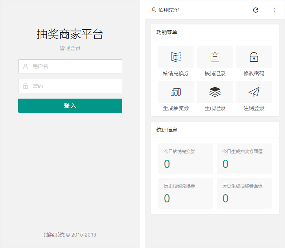Open the 今日核销兑换券 statistic card

[x=185, y=159]
